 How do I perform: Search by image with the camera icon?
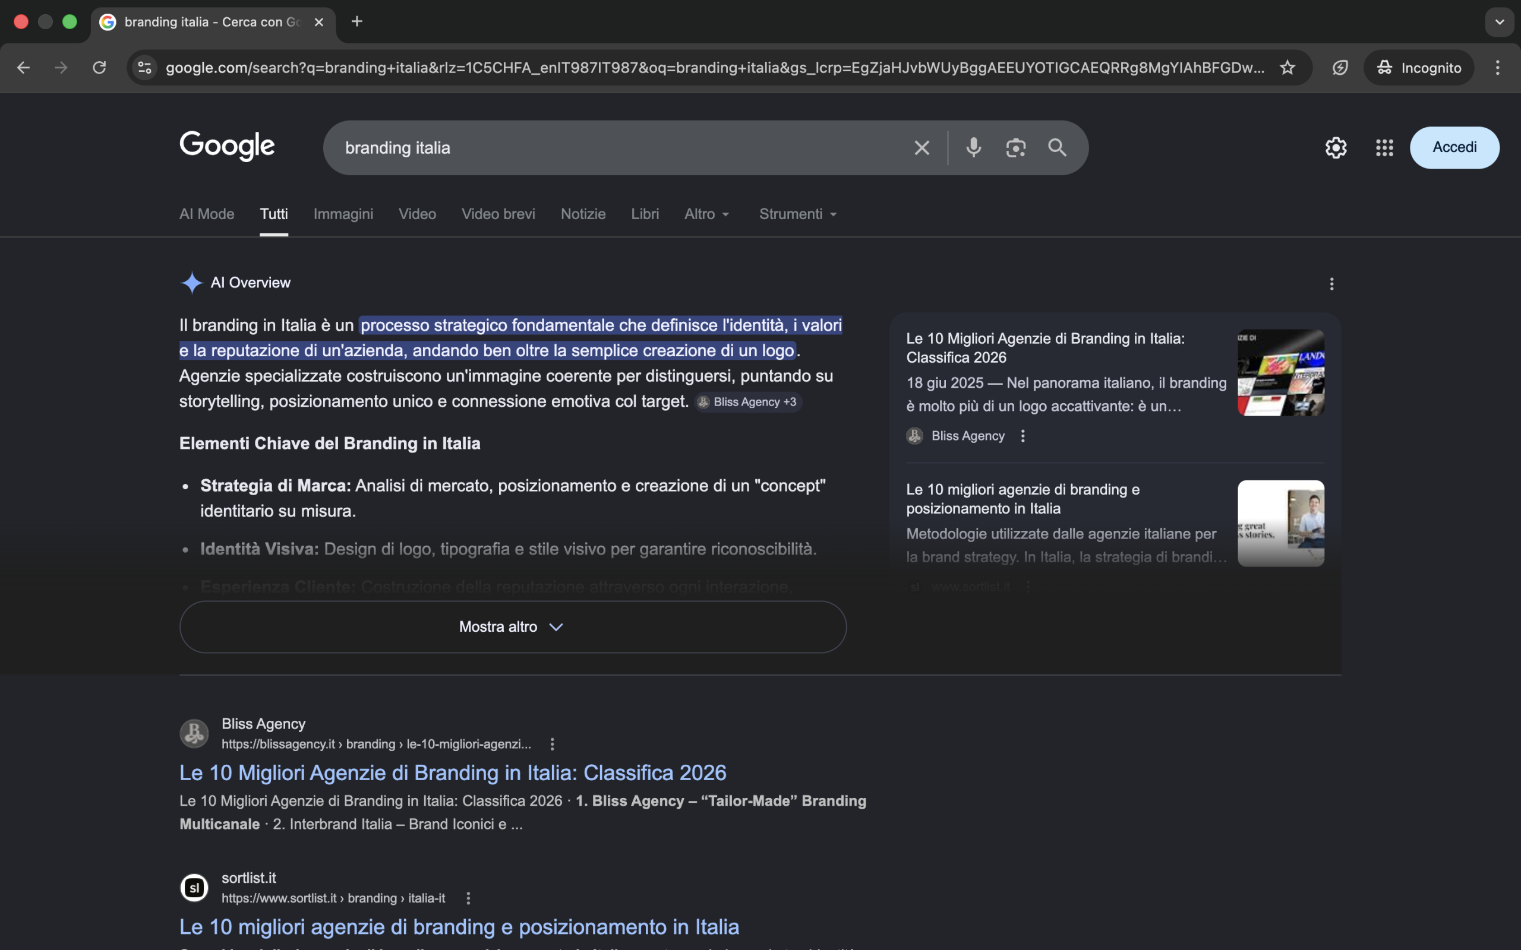(x=1015, y=148)
